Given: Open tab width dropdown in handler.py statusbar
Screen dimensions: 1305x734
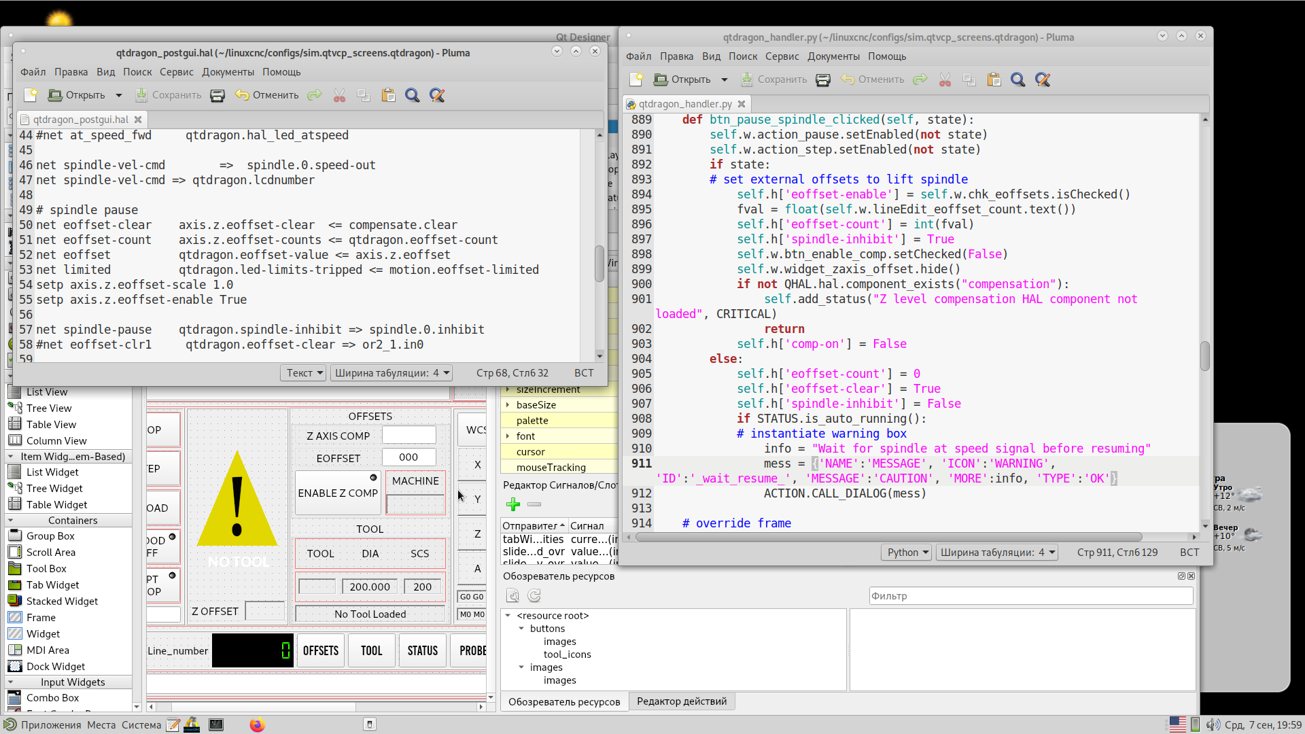Looking at the screenshot, I should [997, 553].
